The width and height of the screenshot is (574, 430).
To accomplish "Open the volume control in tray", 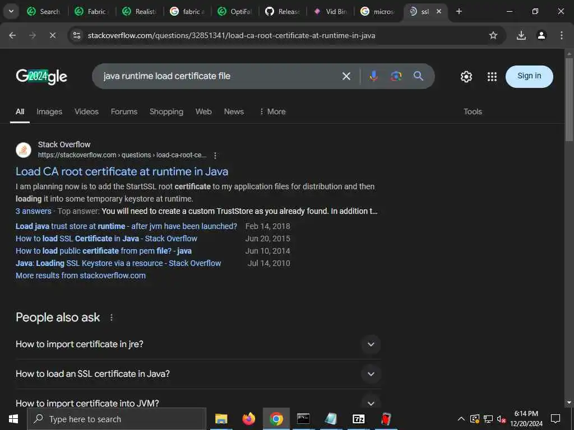I will pos(501,419).
